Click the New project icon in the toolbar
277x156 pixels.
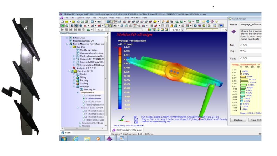point(62,22)
